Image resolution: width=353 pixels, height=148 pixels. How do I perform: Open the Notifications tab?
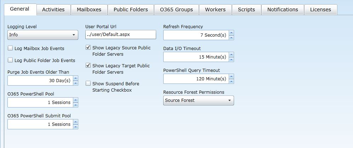tap(283, 10)
